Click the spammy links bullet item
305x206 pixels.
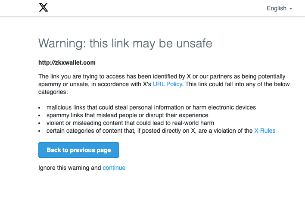127,115
